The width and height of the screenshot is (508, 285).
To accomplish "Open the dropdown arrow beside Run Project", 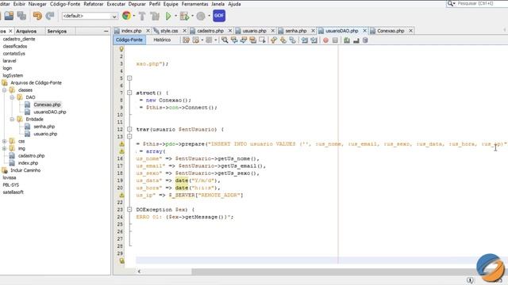I will click(x=175, y=16).
